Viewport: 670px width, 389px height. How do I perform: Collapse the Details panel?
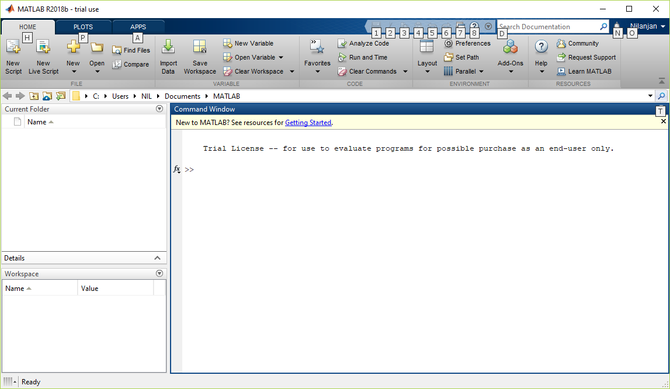coord(157,258)
